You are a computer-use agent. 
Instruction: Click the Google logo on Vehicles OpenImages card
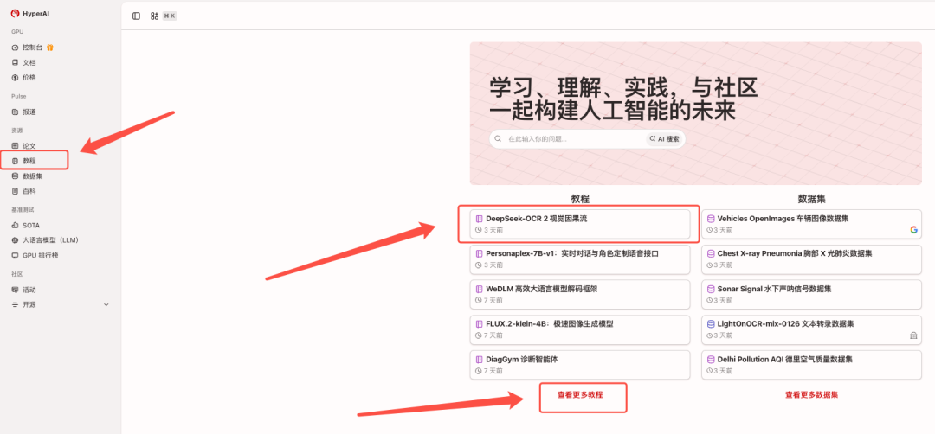tap(913, 230)
